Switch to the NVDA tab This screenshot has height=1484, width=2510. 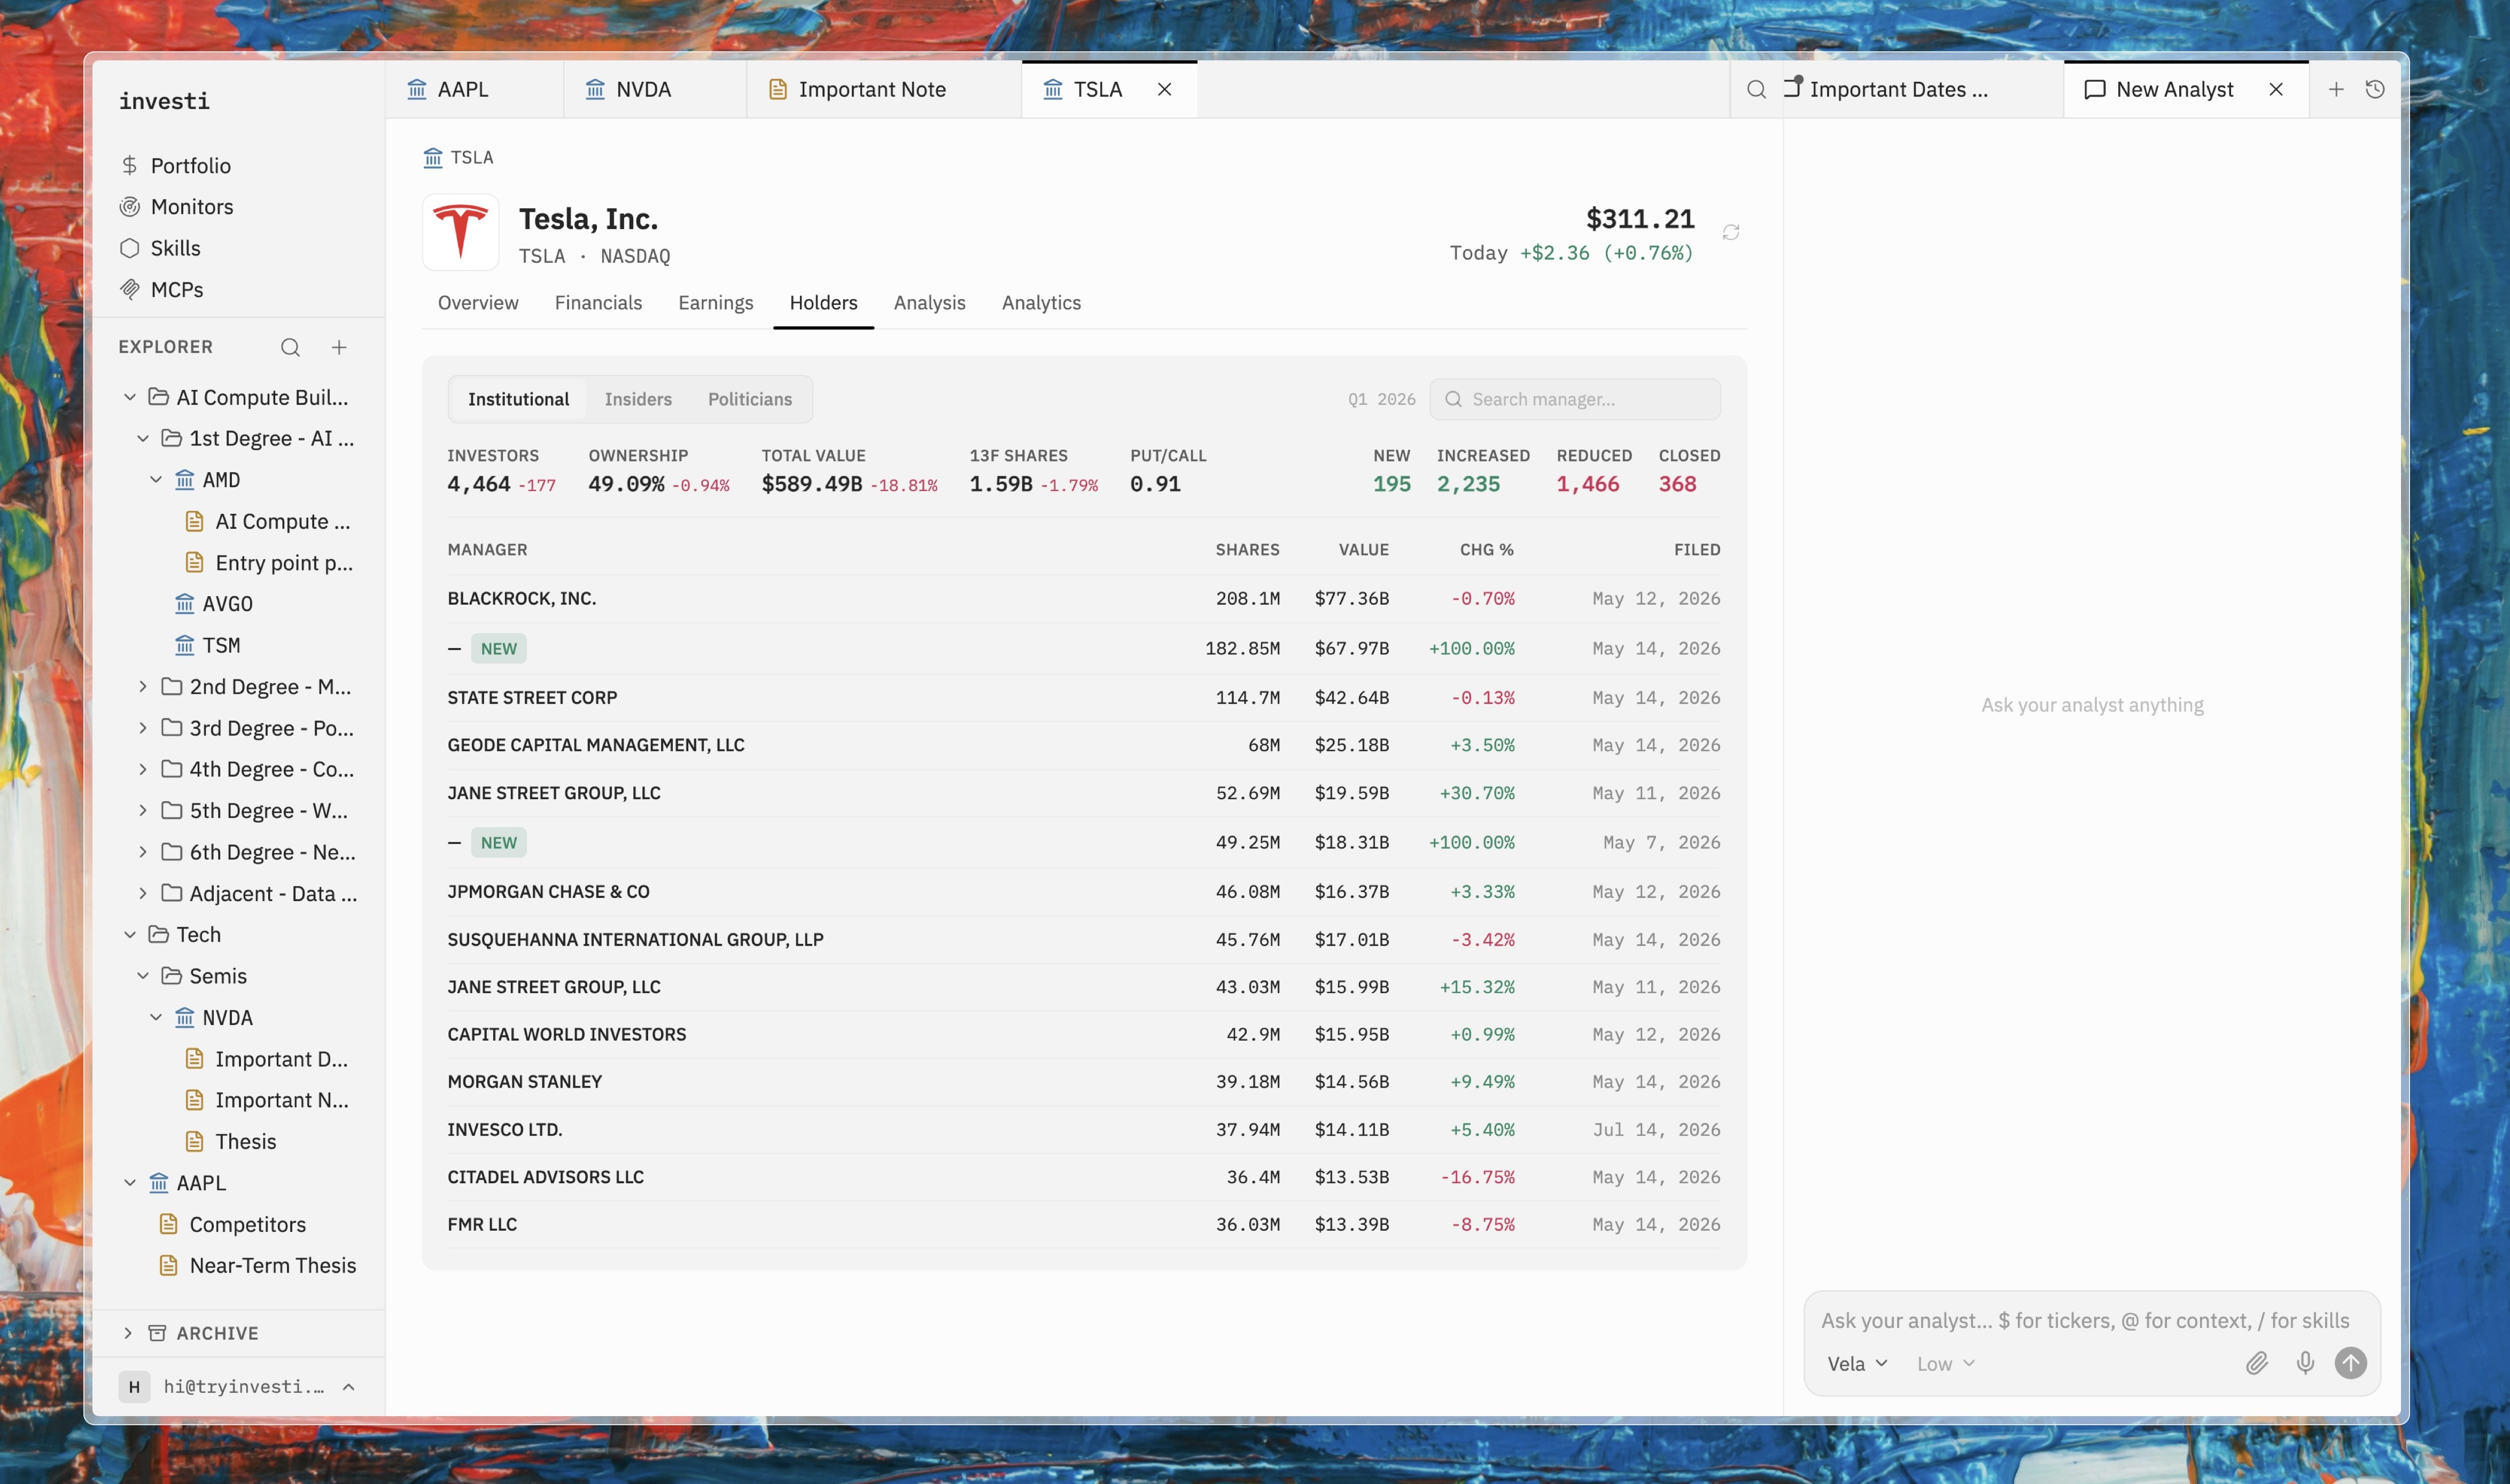click(654, 89)
